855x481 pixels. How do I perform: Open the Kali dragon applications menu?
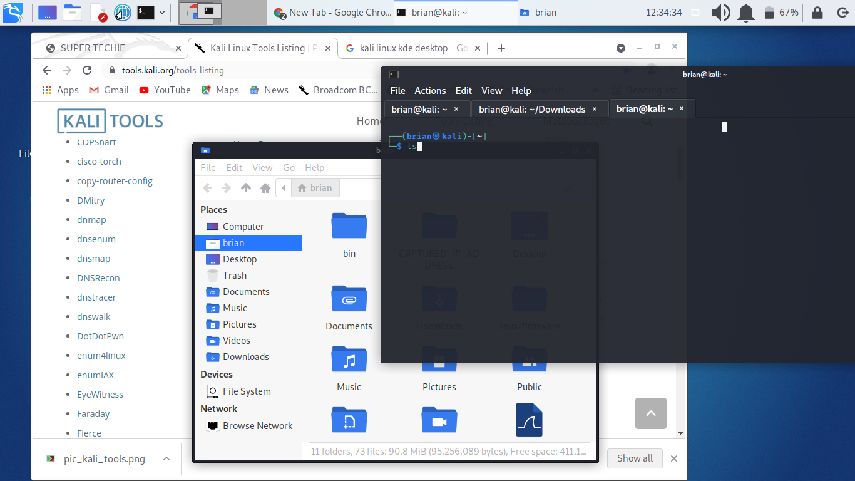13,12
